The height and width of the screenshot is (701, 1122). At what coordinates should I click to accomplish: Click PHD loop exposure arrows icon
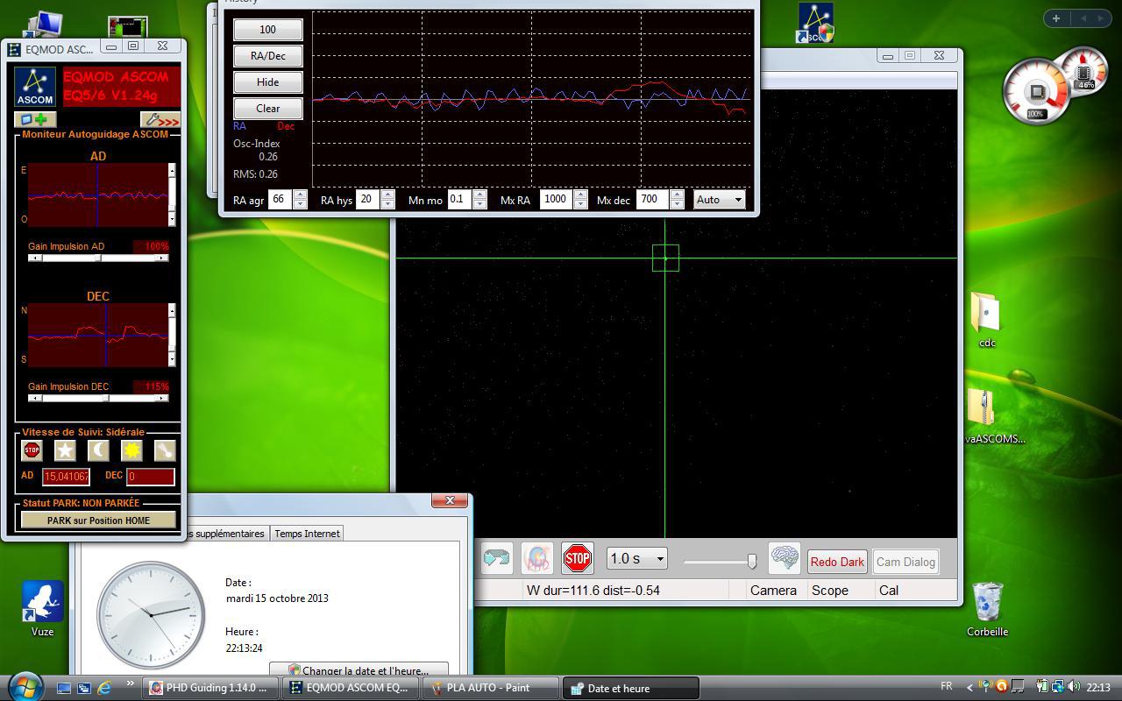[496, 558]
